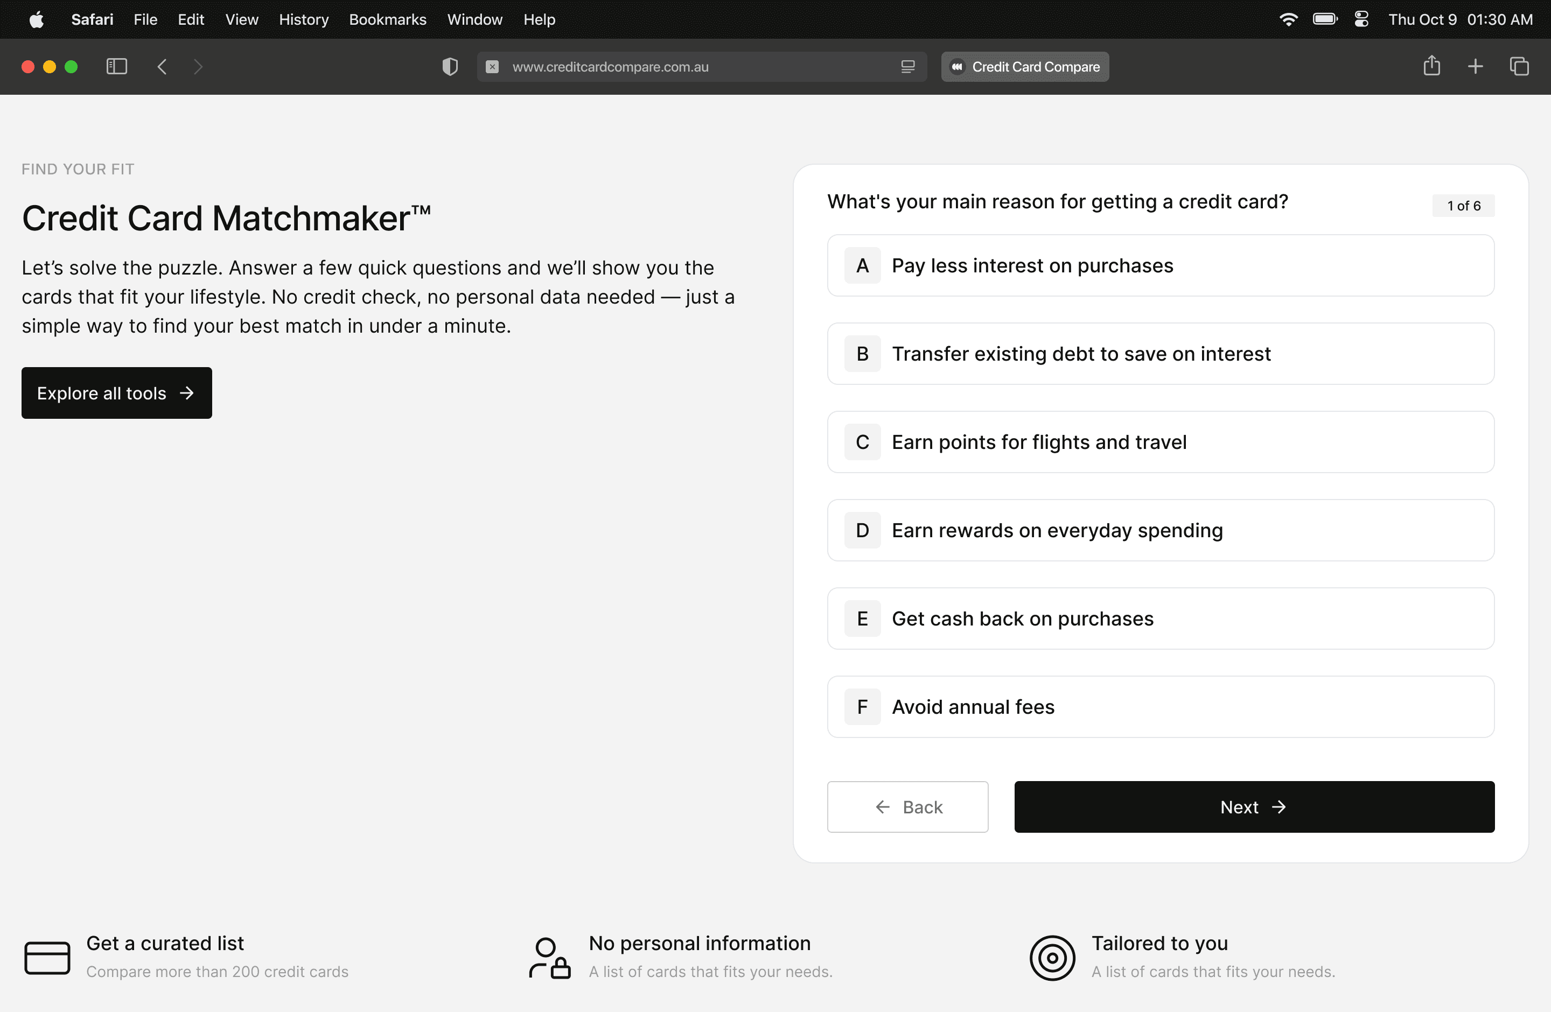Select Avoid annual fees option
Viewport: 1551px width, 1012px height.
(1160, 707)
